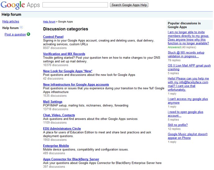The image size is (214, 170).
Task: Open discussion about inviting members to group
Action: [188, 38]
